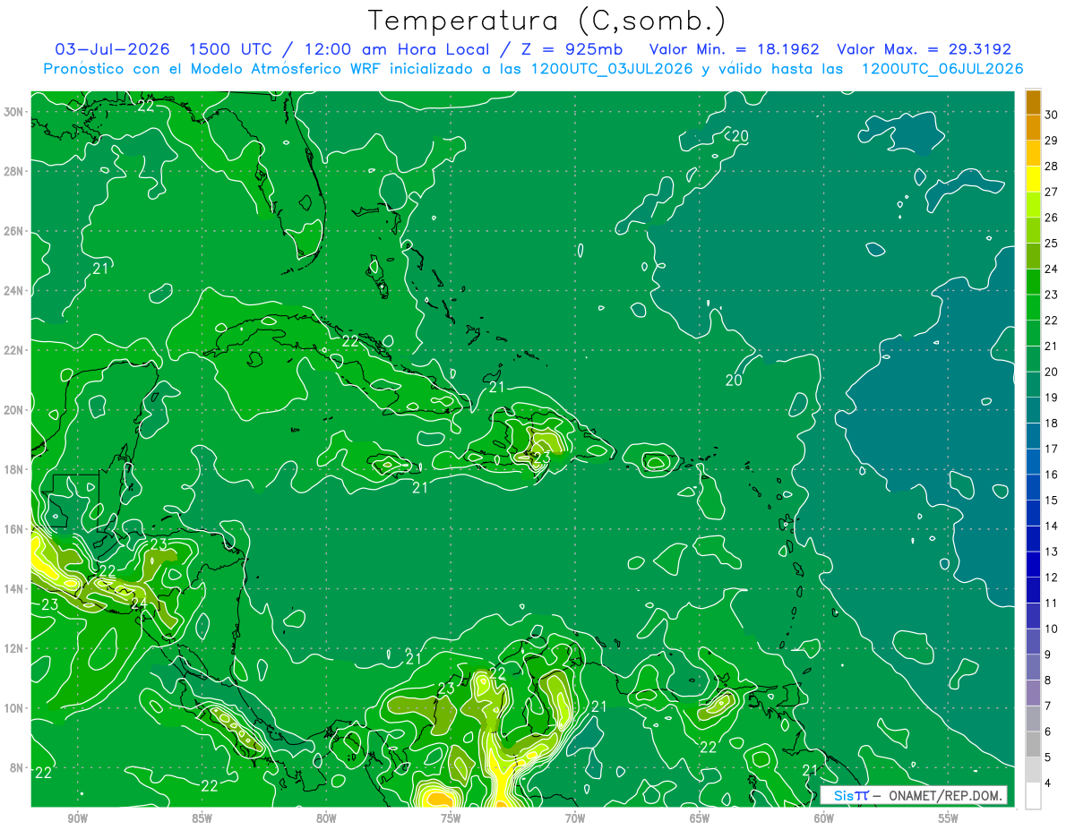Click the "Valor Min. = 18.1962" value
The image size is (1075, 830).
tap(735, 49)
